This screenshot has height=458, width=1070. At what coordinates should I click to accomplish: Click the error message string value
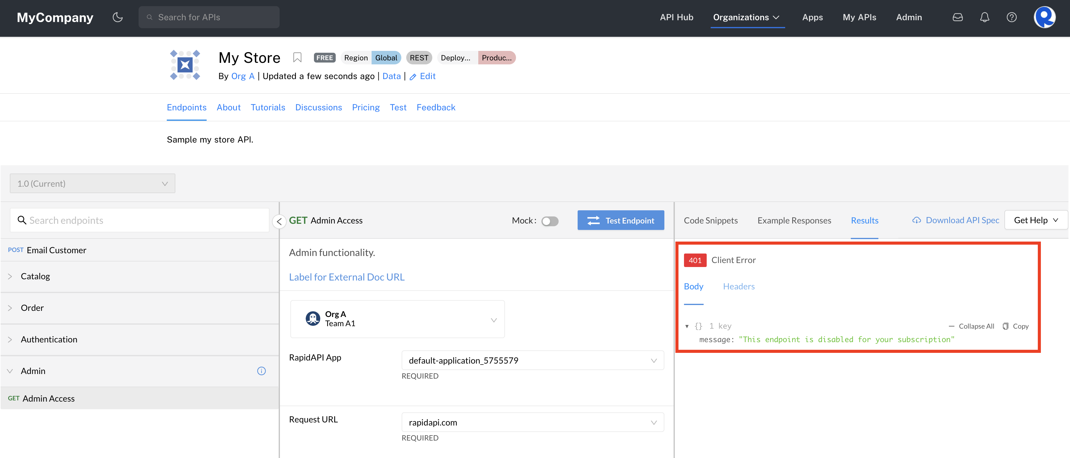click(846, 339)
